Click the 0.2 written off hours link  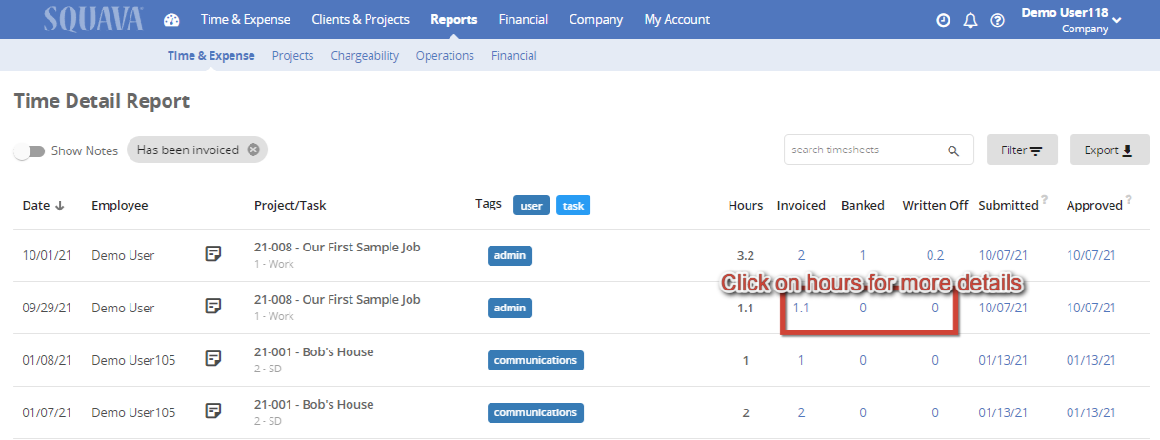[x=935, y=255]
